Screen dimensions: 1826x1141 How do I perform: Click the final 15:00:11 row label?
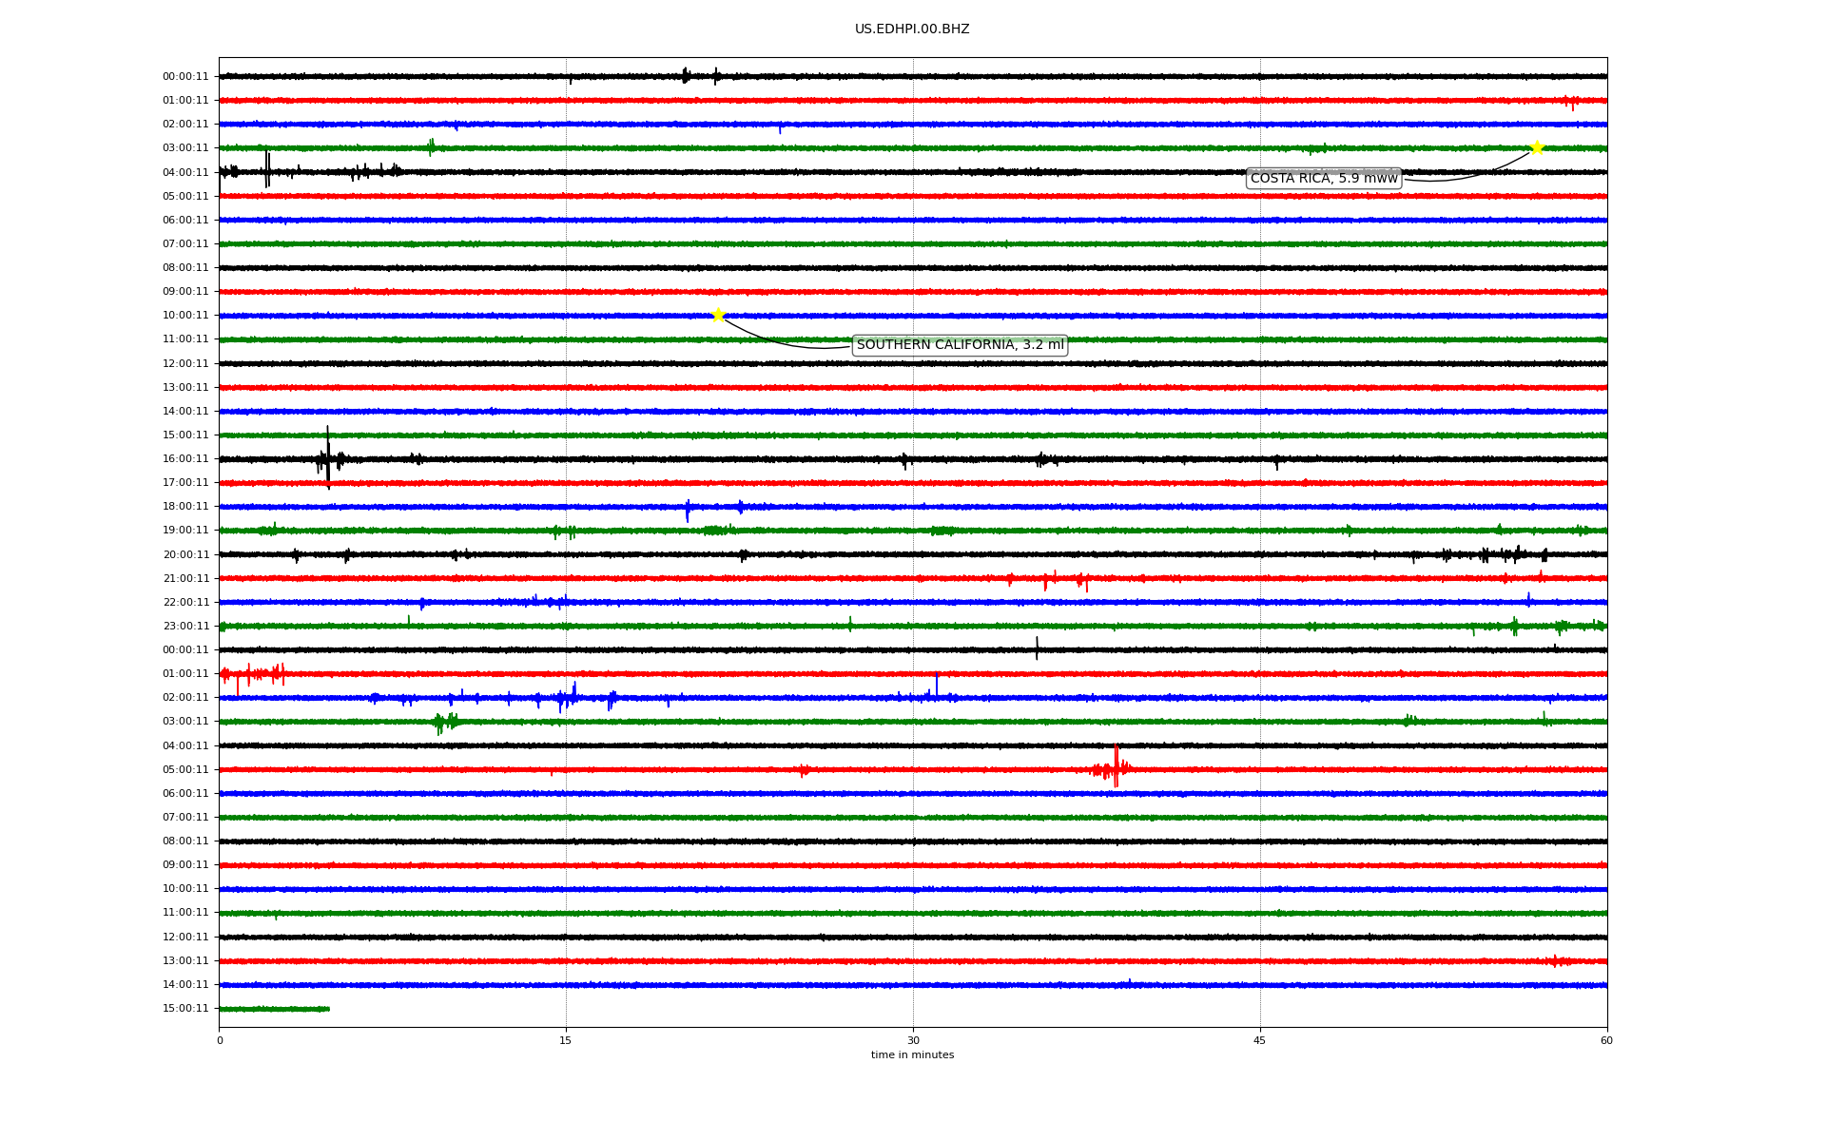pos(185,1008)
